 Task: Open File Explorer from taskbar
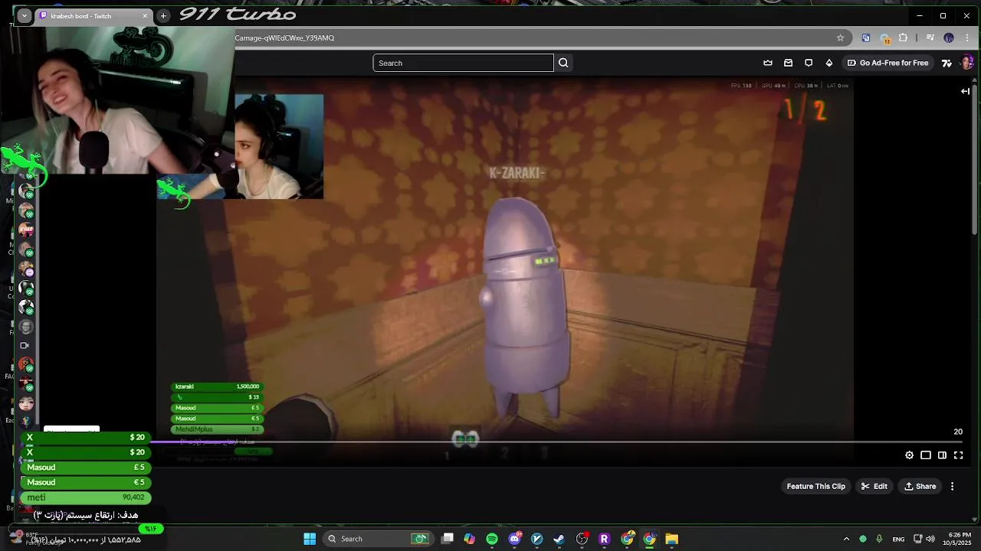click(671, 539)
